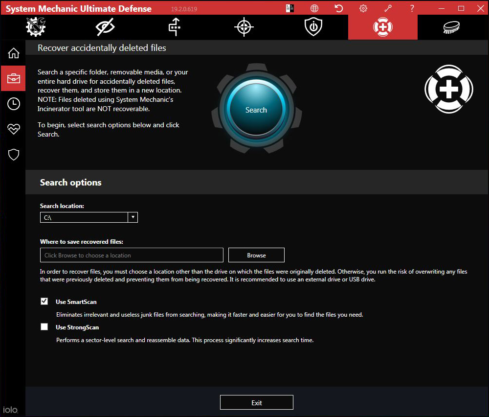Open the shield security sidebar item
489x417 pixels.
point(13,155)
